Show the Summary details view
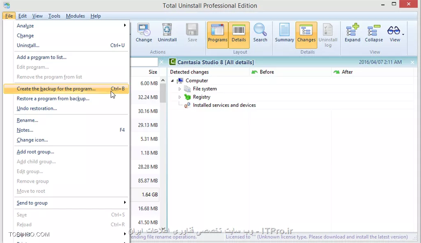The width and height of the screenshot is (421, 243). (x=285, y=33)
